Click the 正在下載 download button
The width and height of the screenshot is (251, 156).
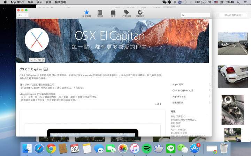(36, 60)
